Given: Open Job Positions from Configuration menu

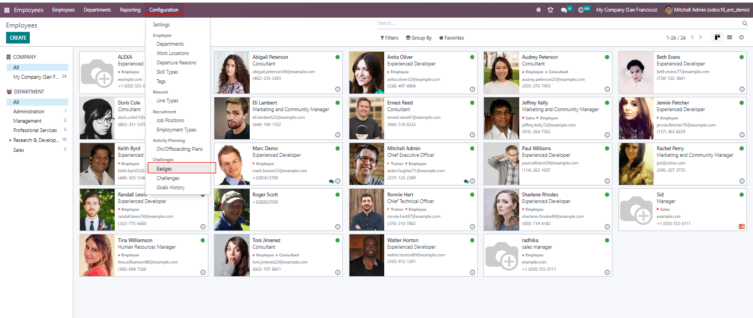Looking at the screenshot, I should pyautogui.click(x=170, y=120).
